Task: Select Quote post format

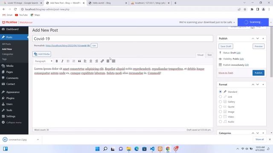Action: click(220, 107)
